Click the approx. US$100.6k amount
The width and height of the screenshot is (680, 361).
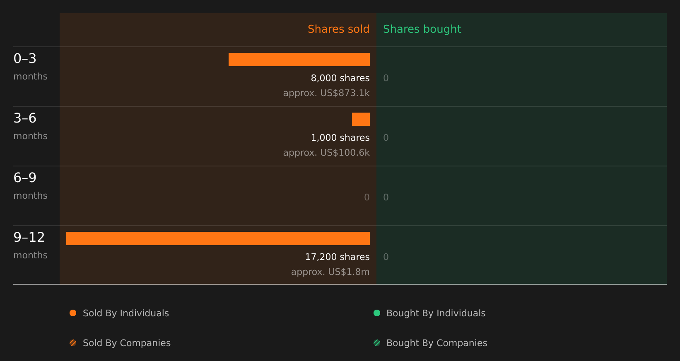click(x=326, y=153)
